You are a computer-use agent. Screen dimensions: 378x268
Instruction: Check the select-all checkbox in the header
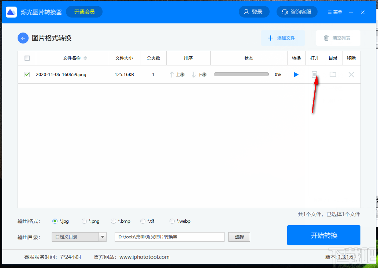26,58
